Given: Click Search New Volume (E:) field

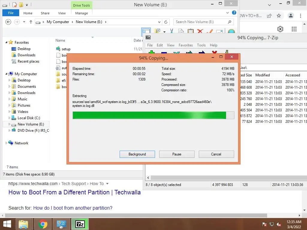Looking at the screenshot, I should (x=204, y=22).
